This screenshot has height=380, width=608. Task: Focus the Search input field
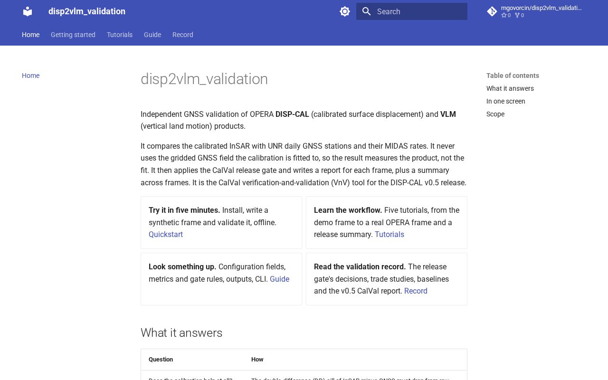click(412, 11)
